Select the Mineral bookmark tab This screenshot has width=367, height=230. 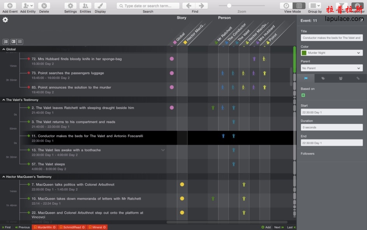click(x=97, y=227)
